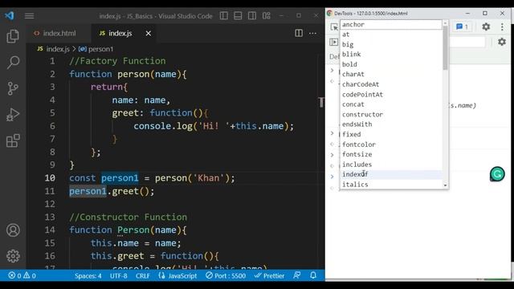Change indentation Spaces: 4
Image resolution: width=514 pixels, height=289 pixels.
88,276
